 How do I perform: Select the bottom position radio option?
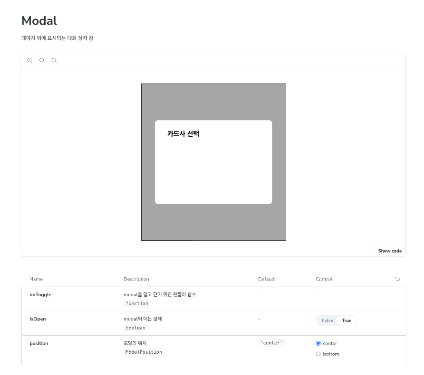pos(318,354)
